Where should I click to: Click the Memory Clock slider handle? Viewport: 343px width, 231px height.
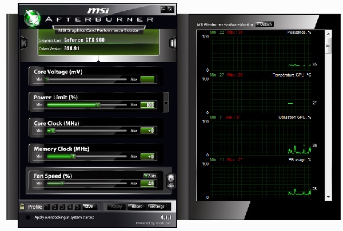point(74,156)
